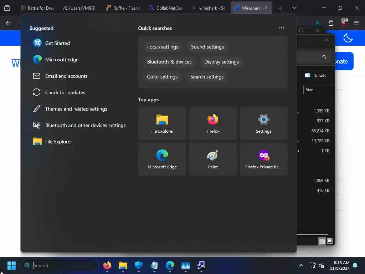Viewport: 365px width, 274px height.
Task: Select the 19,722 KB file size entry
Action: click(320, 141)
